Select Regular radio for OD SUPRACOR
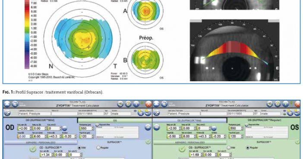 (98, 148)
